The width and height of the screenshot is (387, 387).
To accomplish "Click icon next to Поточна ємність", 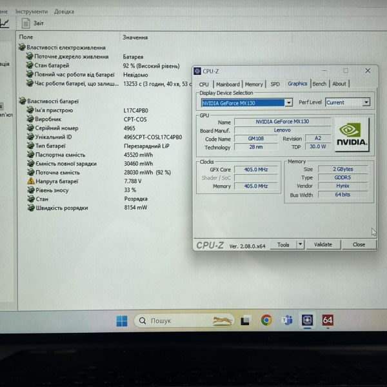I will tap(30, 172).
